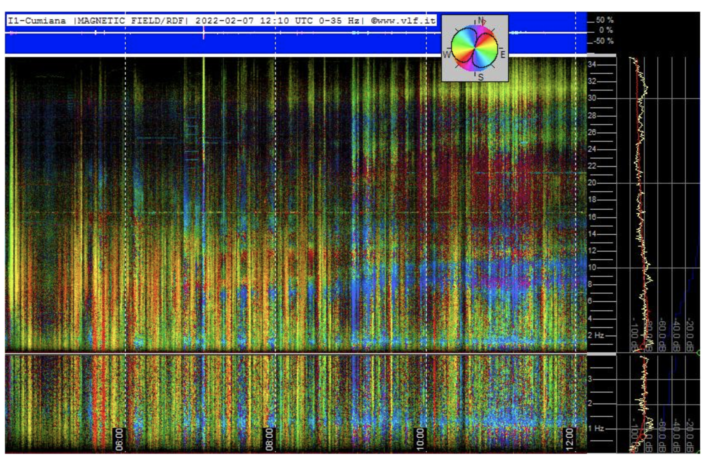Click MAGNETIC FIELD/RDF in the header

click(x=130, y=21)
